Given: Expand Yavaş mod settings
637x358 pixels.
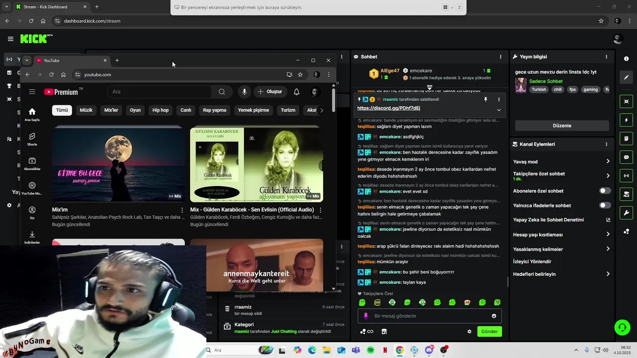Looking at the screenshot, I should [x=561, y=162].
